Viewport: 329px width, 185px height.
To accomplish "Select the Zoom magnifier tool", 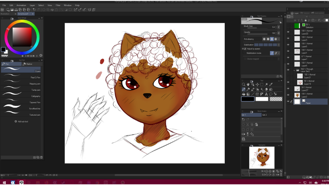I will pos(243,84).
